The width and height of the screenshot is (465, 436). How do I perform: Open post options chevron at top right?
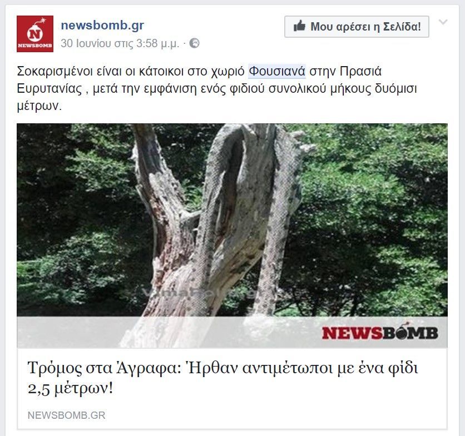pos(443,22)
